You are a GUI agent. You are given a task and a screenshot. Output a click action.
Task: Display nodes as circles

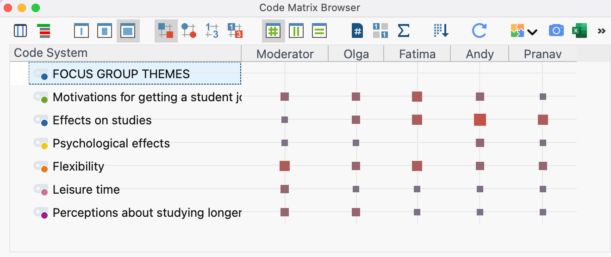click(x=189, y=31)
